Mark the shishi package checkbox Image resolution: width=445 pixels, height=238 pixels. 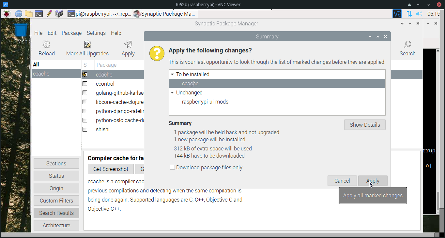coord(85,129)
